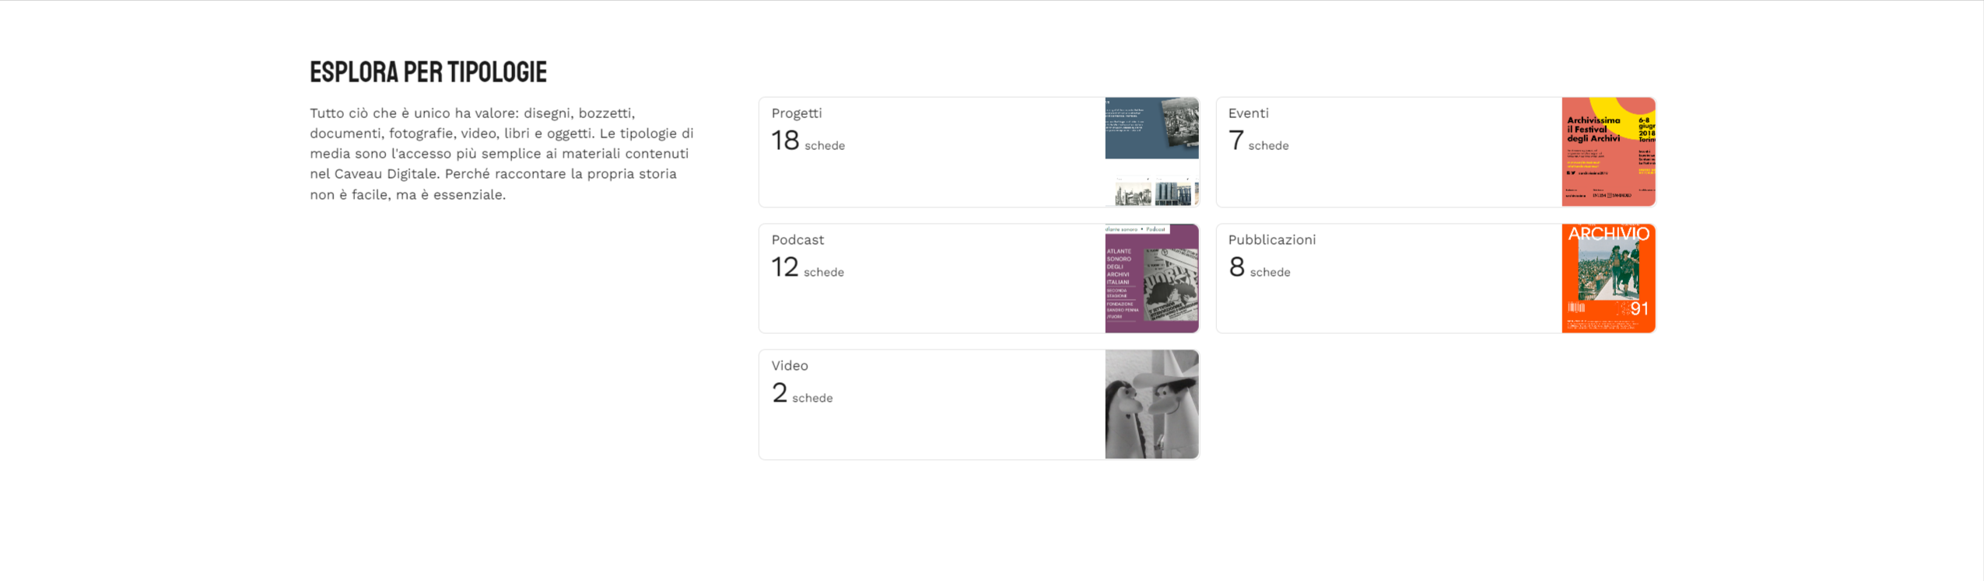Screen dimensions: 1984x581
Task: Click the 'schede' label in Video card
Action: point(812,398)
